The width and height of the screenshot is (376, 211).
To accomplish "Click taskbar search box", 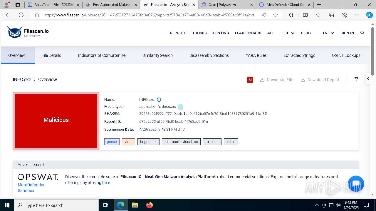I will point(56,205).
